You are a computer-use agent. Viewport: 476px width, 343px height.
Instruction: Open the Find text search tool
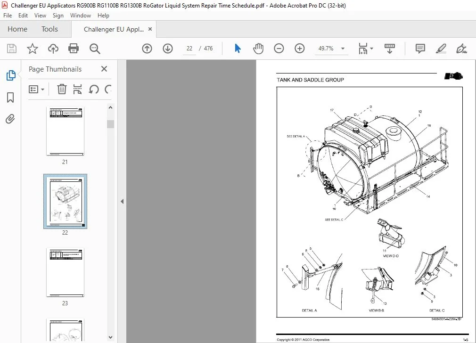click(x=95, y=49)
